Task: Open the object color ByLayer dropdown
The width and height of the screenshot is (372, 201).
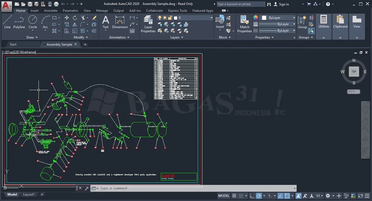Action: click(277, 18)
